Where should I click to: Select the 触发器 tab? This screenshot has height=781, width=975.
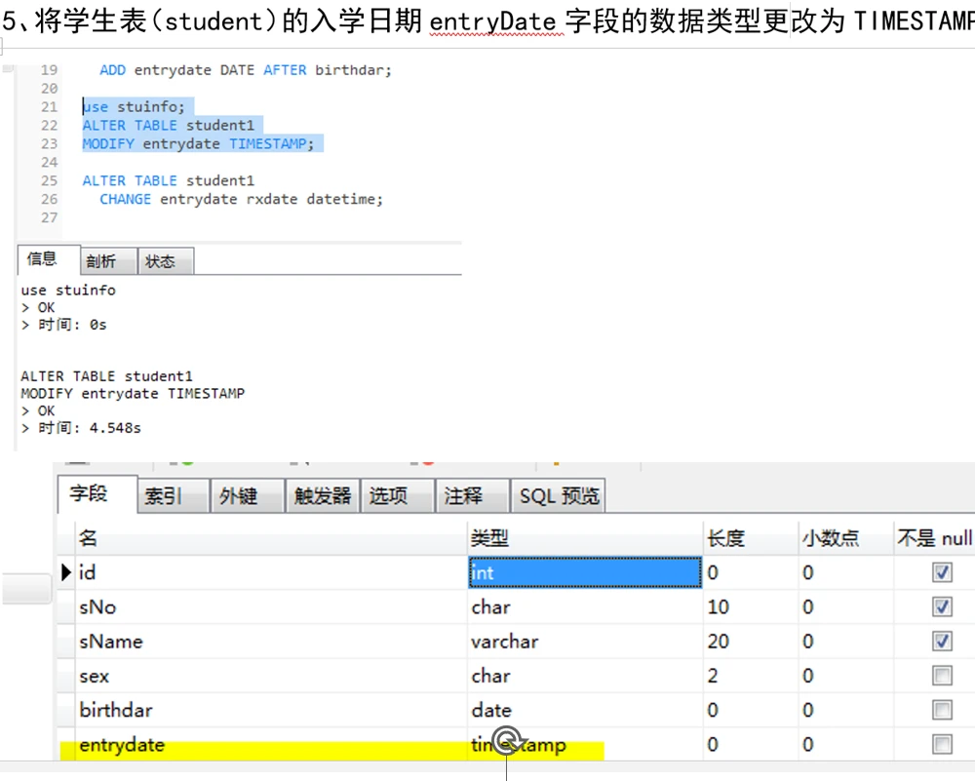pyautogui.click(x=323, y=496)
